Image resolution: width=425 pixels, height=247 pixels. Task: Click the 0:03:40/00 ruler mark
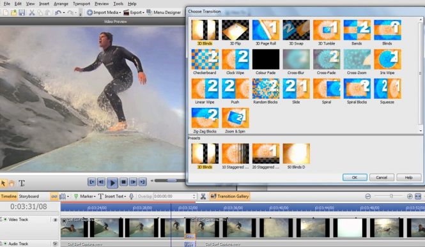(x=279, y=208)
